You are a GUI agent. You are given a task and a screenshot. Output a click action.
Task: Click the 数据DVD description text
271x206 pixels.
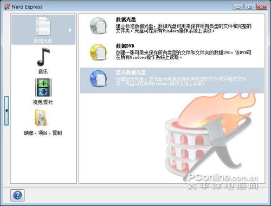184,55
